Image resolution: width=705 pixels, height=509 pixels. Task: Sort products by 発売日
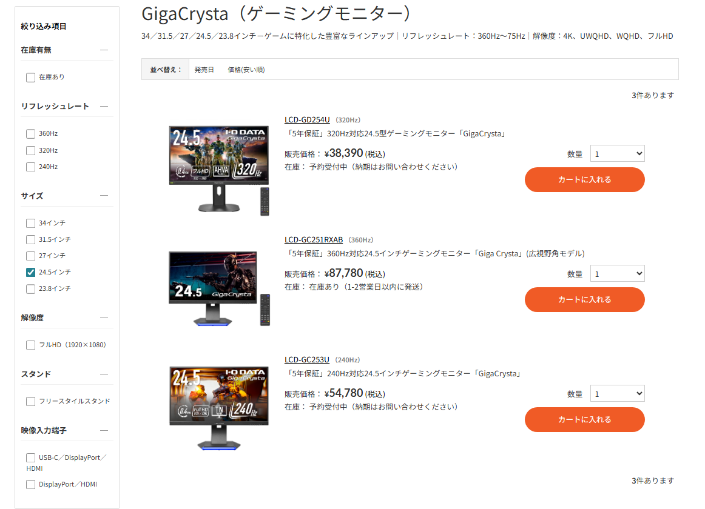(x=204, y=70)
